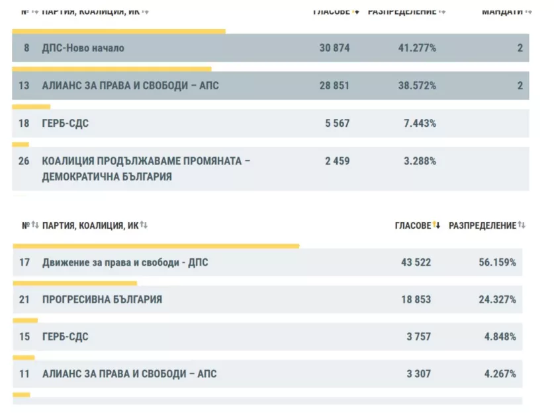554x415 pixels.
Task: Click the yellow bar above ДПС-Ново начало
Action: tap(118, 31)
